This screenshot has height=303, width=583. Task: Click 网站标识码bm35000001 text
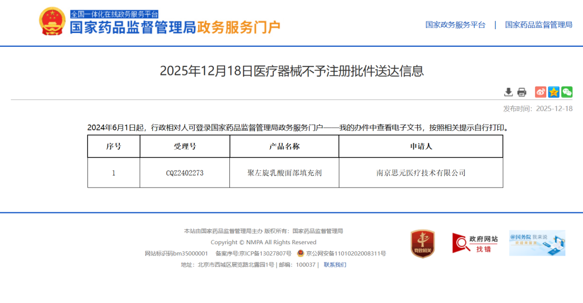tap(176, 253)
